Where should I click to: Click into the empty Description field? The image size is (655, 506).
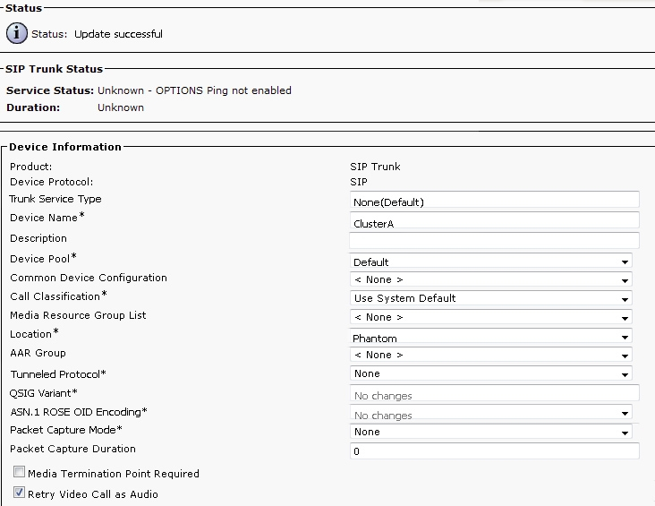pyautogui.click(x=494, y=240)
